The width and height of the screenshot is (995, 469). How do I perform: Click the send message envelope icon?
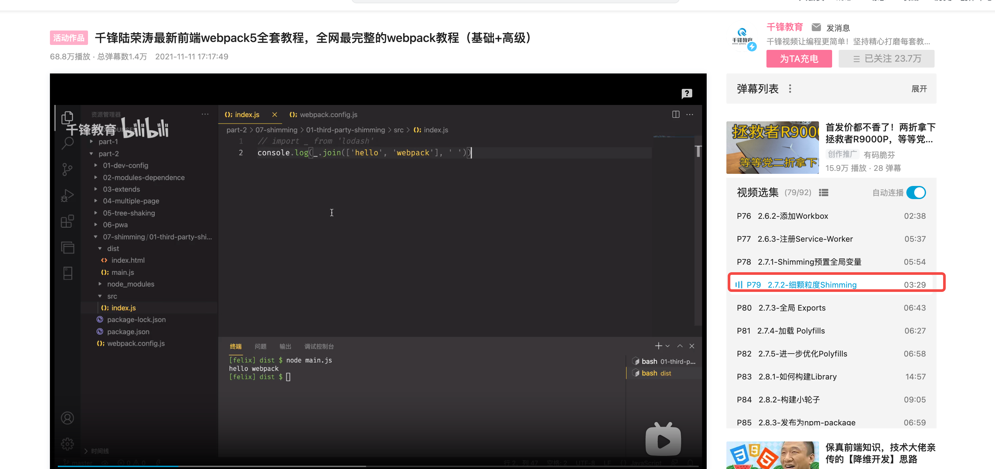816,27
